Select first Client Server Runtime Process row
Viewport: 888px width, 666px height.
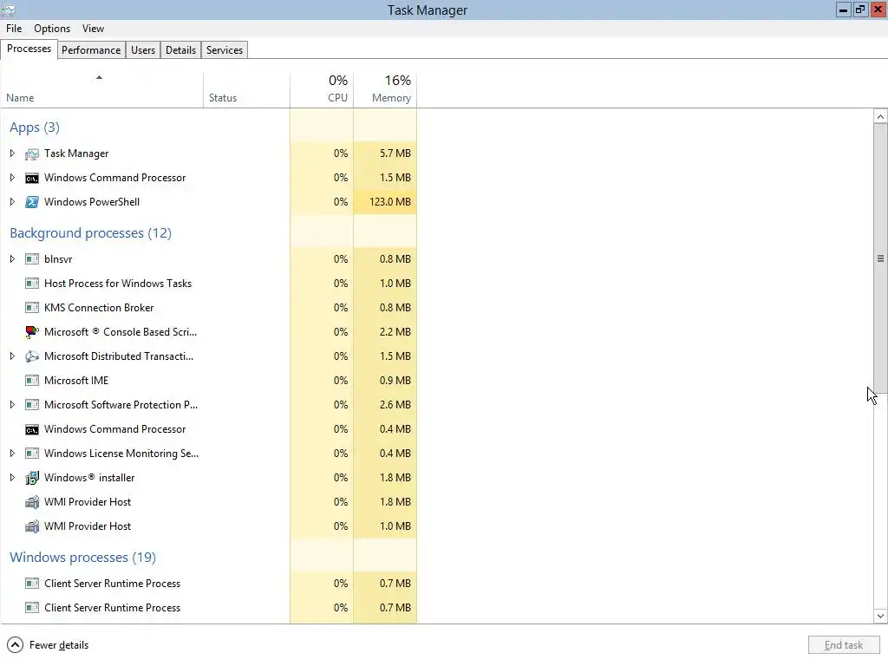[x=208, y=584]
